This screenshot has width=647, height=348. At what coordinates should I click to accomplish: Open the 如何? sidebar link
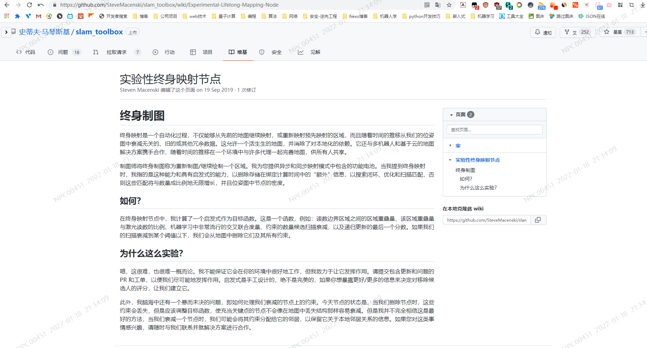click(x=466, y=179)
